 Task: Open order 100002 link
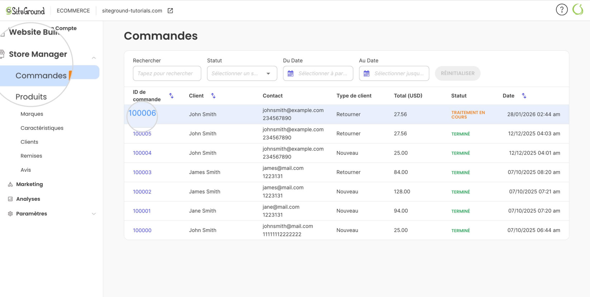(142, 191)
